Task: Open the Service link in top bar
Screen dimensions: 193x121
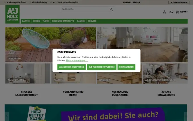Action: [x=136, y=2]
